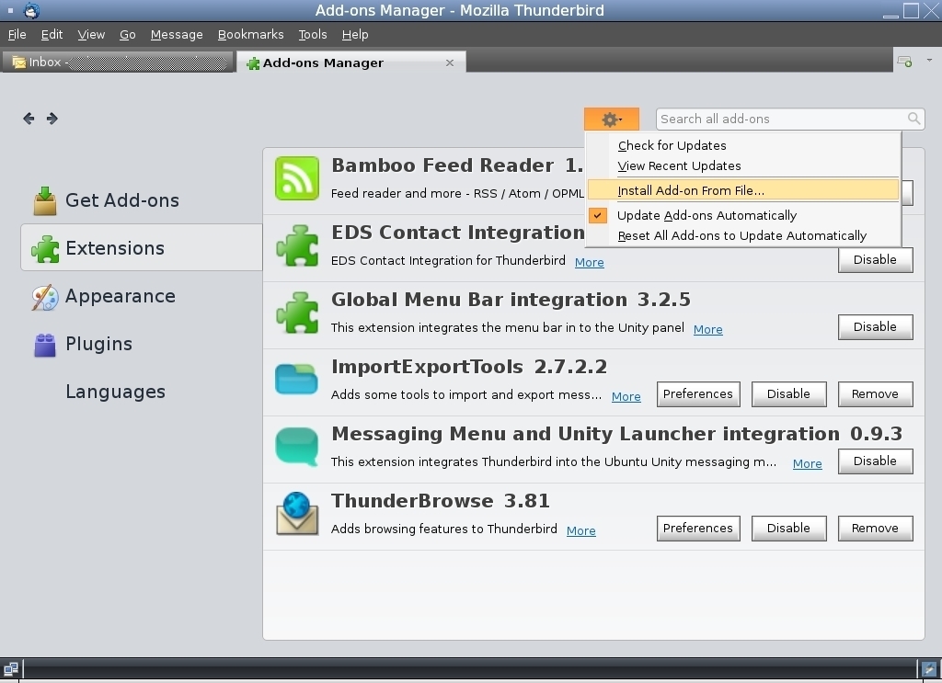Open the Tools menu
Image resolution: width=942 pixels, height=683 pixels.
313,35
